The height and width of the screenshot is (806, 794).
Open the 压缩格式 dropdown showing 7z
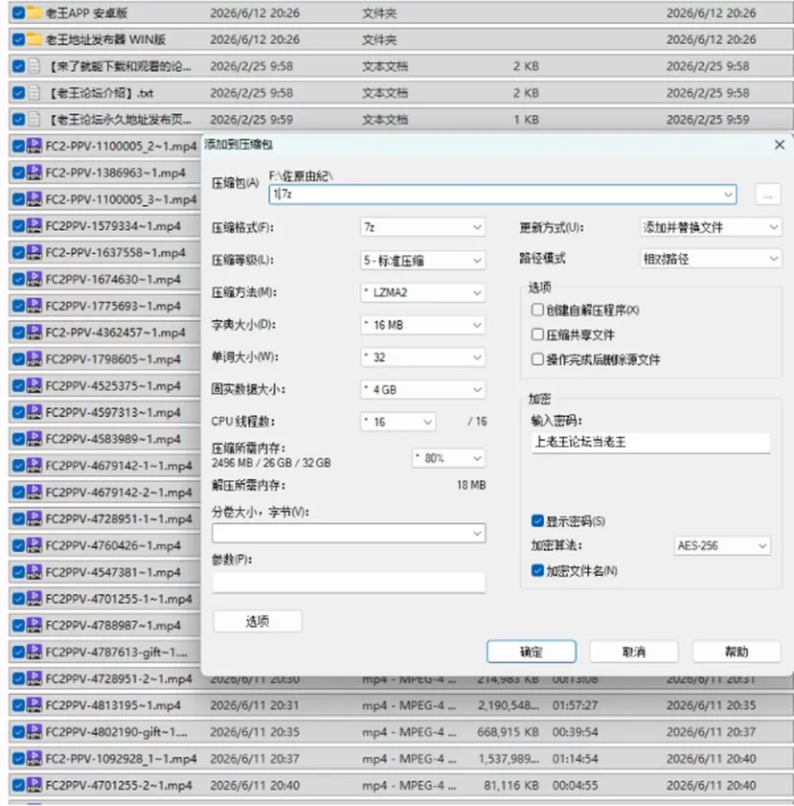(423, 228)
